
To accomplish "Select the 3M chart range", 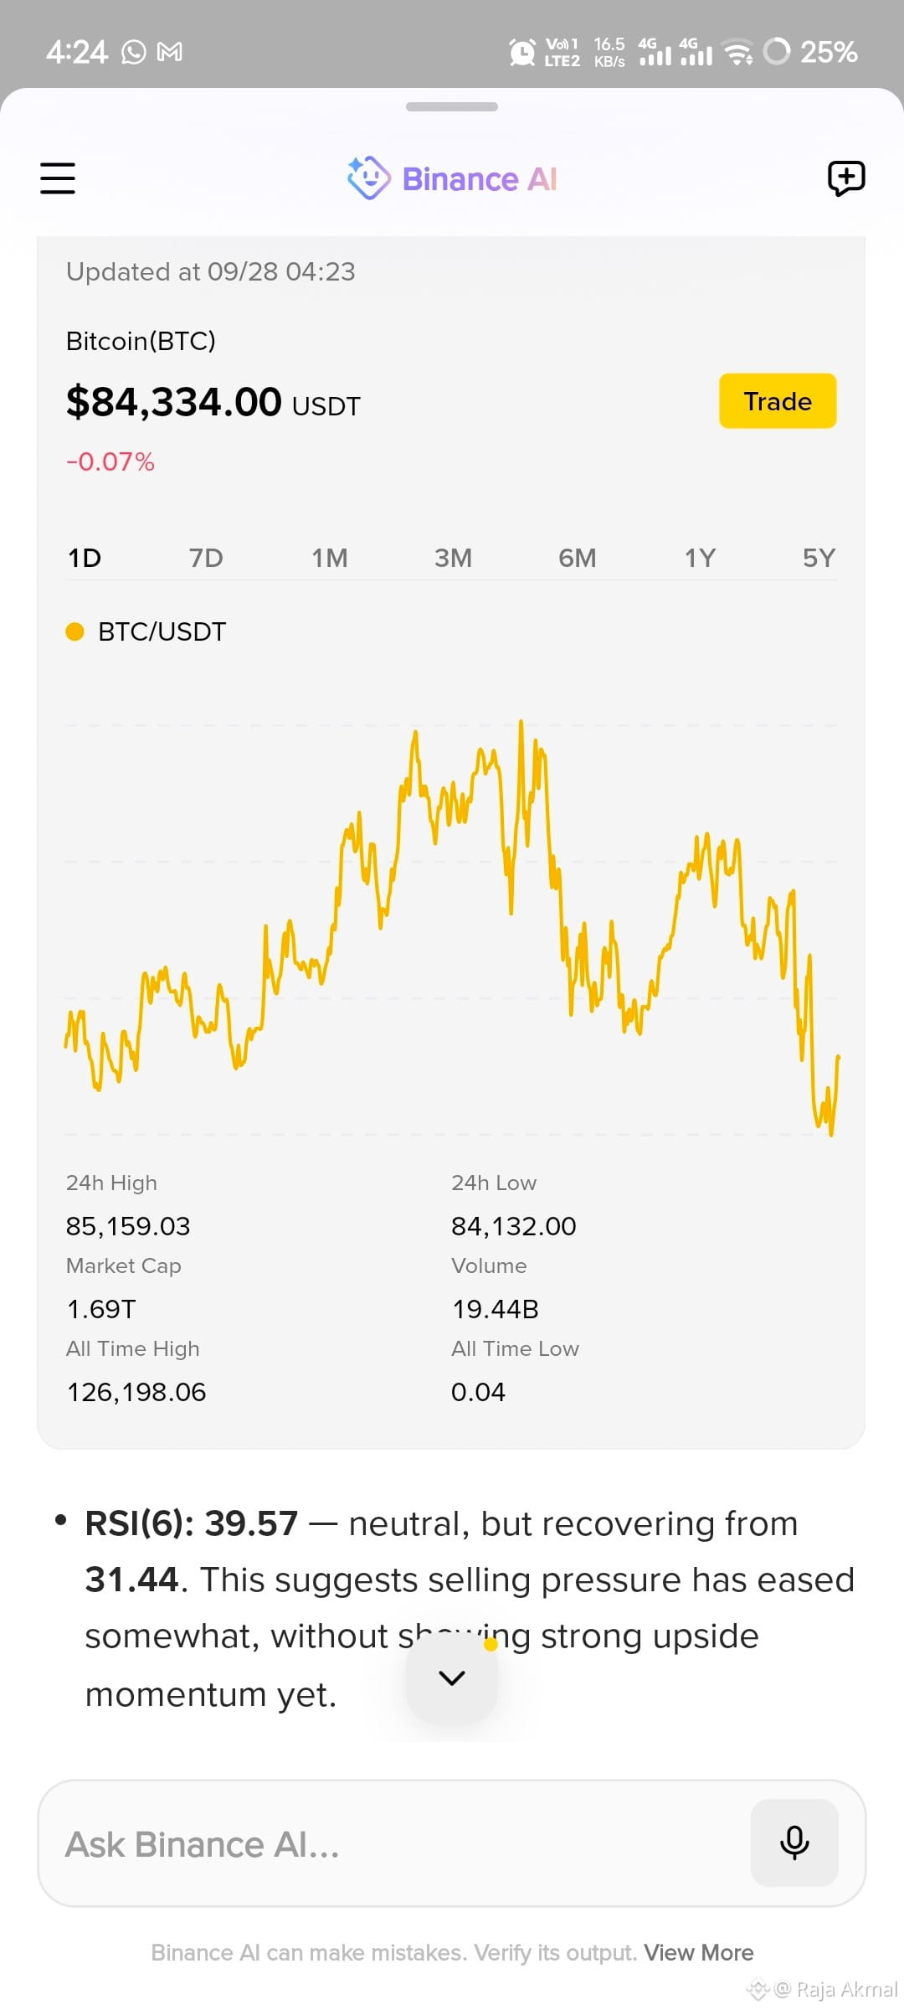I will click(x=453, y=558).
